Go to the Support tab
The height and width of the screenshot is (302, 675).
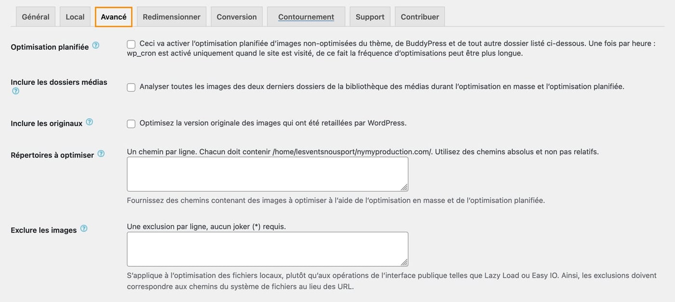click(x=369, y=16)
